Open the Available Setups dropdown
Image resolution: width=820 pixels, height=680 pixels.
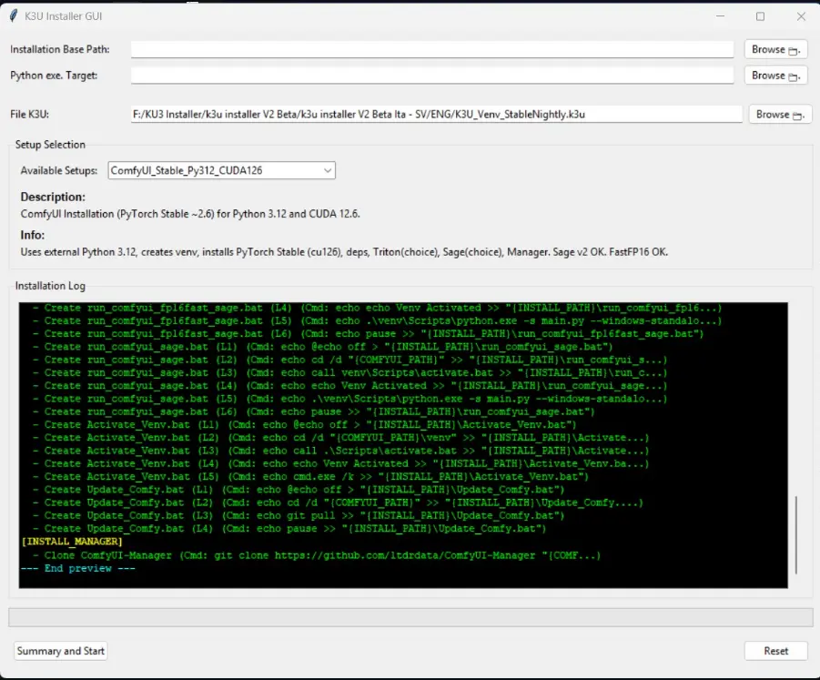coord(221,170)
